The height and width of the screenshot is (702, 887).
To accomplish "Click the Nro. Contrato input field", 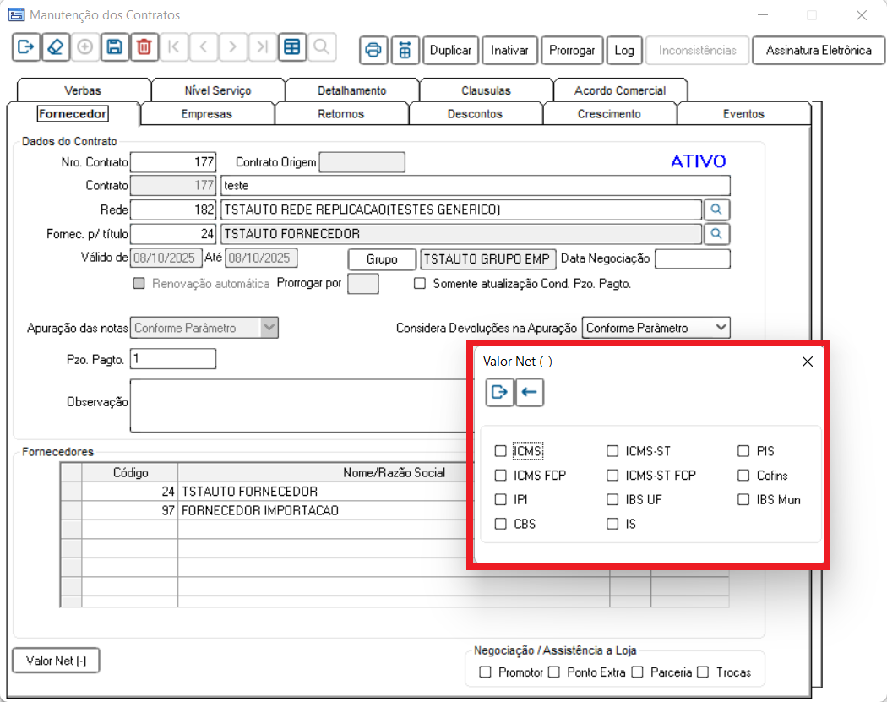I will click(173, 162).
